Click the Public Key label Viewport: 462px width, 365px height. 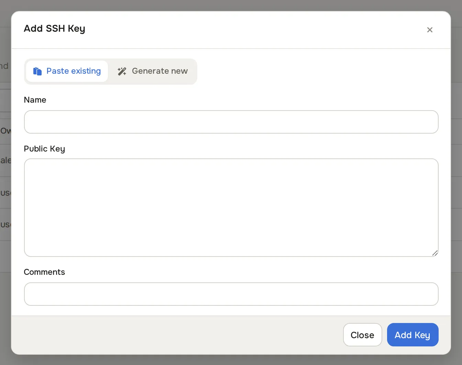click(x=44, y=149)
